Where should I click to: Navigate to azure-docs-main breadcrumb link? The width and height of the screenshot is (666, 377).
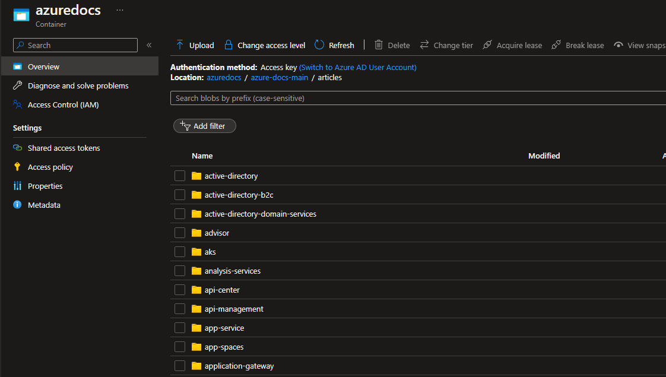click(280, 77)
